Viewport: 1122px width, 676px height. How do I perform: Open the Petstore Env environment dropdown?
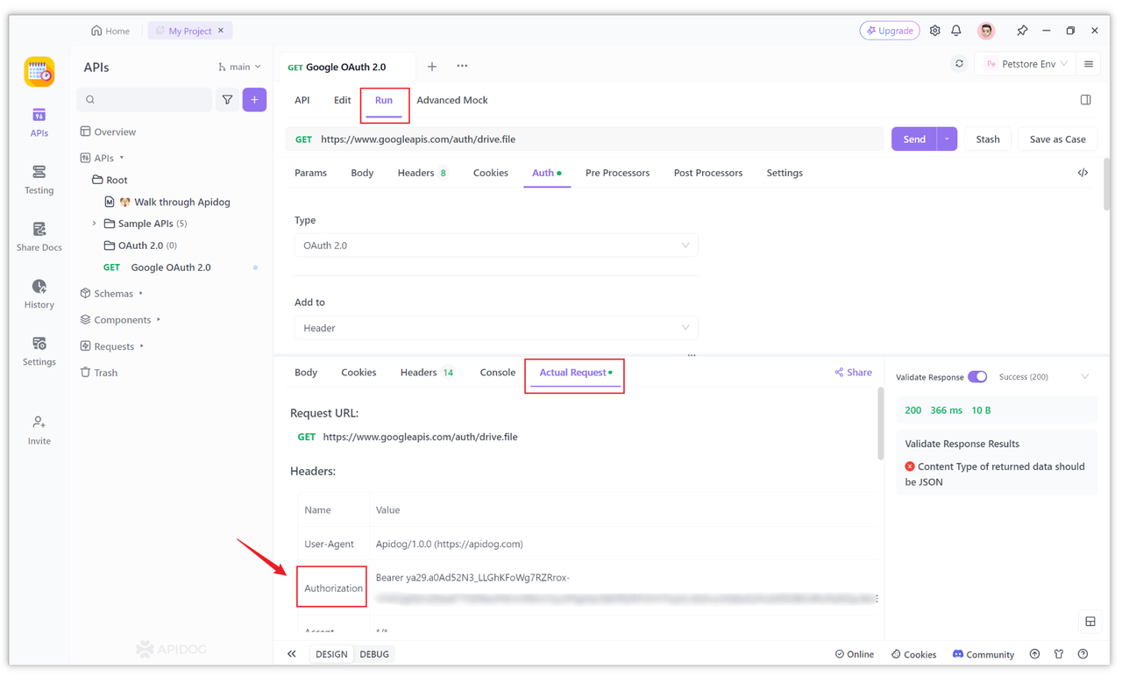[x=1026, y=64]
